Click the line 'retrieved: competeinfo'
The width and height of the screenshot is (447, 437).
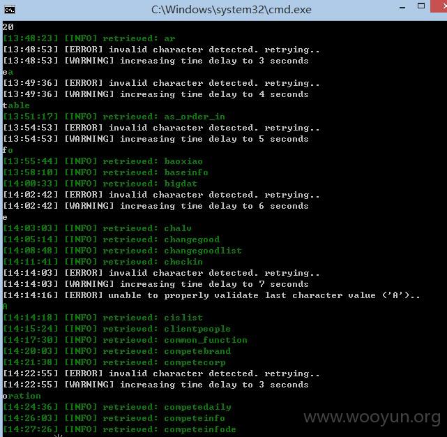pyautogui.click(x=114, y=418)
